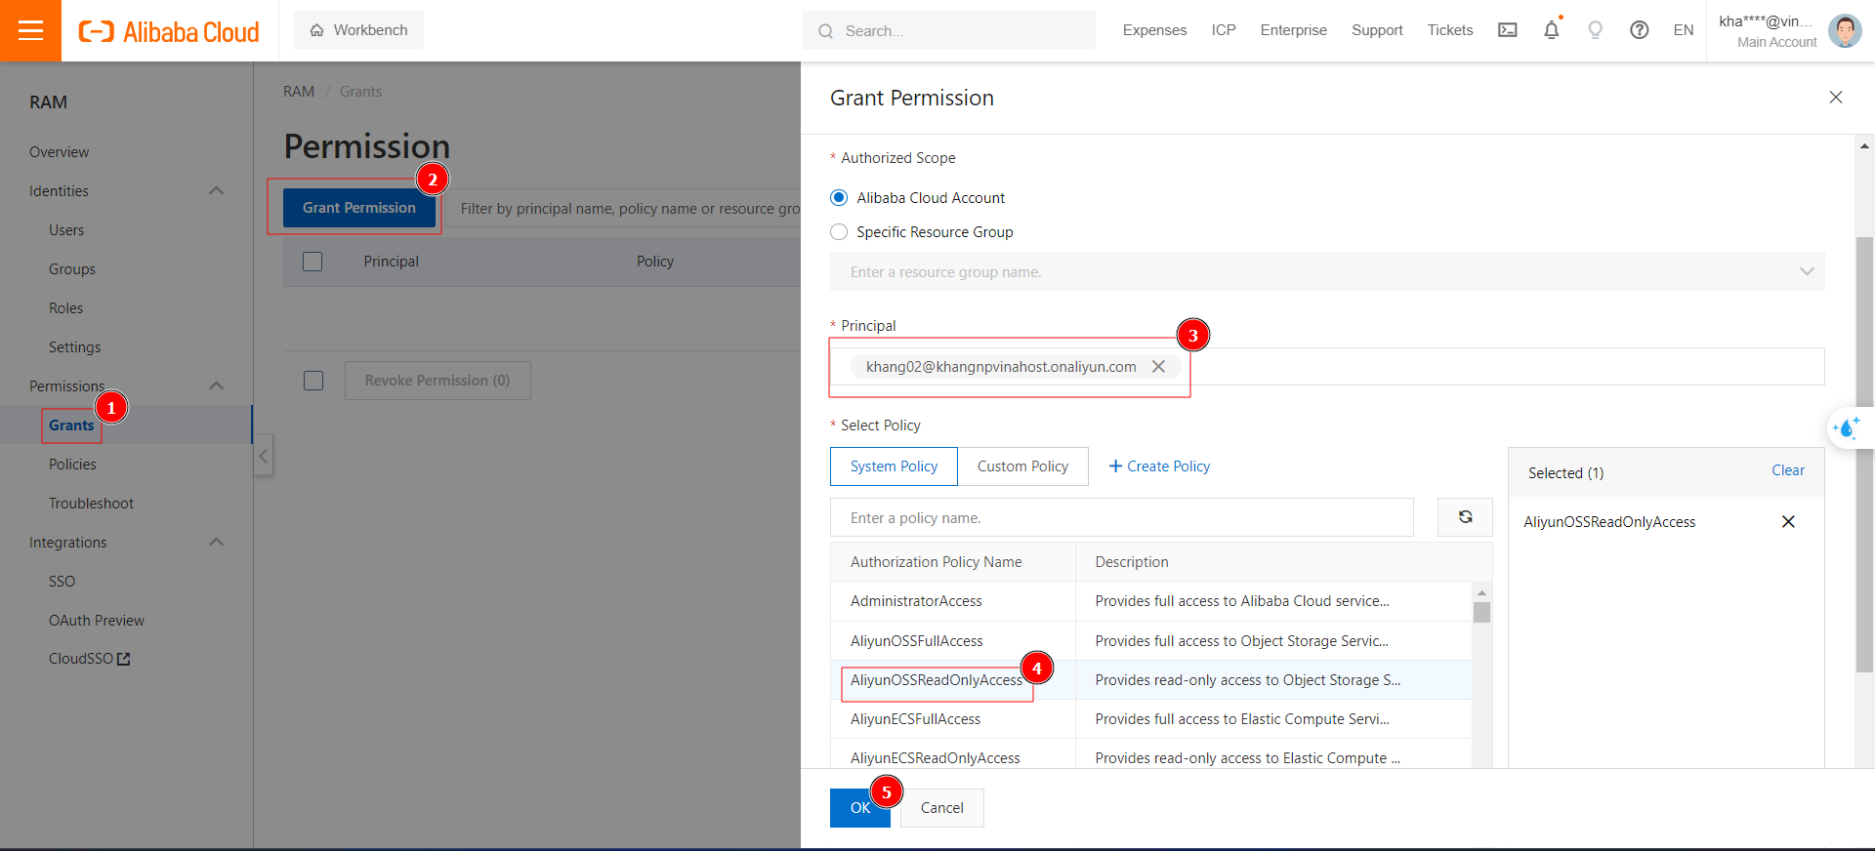The width and height of the screenshot is (1875, 851).
Task: Collapse the Identities sidebar section
Action: coord(217,191)
